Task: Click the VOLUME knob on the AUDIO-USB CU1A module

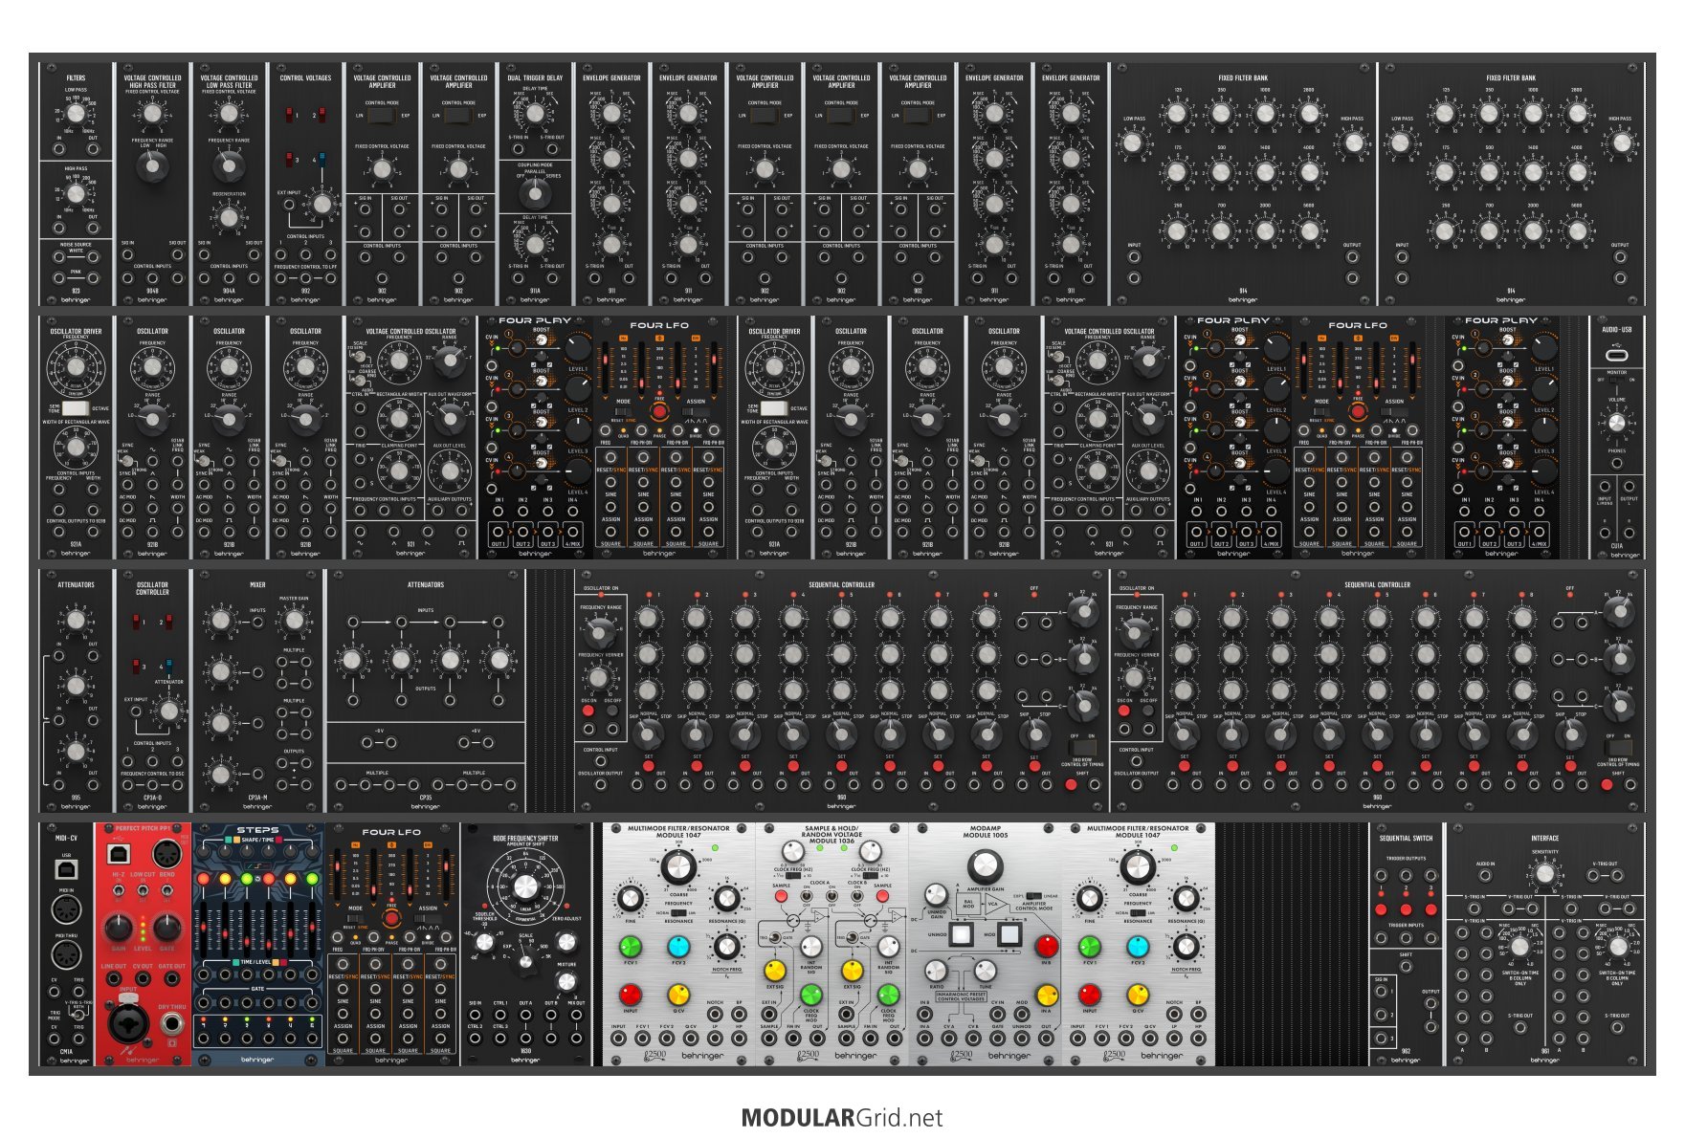Action: pos(1616,423)
